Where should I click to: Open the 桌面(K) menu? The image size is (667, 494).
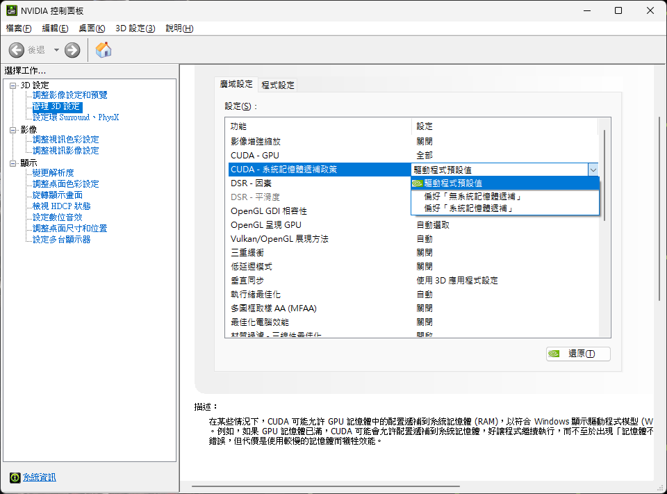92,28
